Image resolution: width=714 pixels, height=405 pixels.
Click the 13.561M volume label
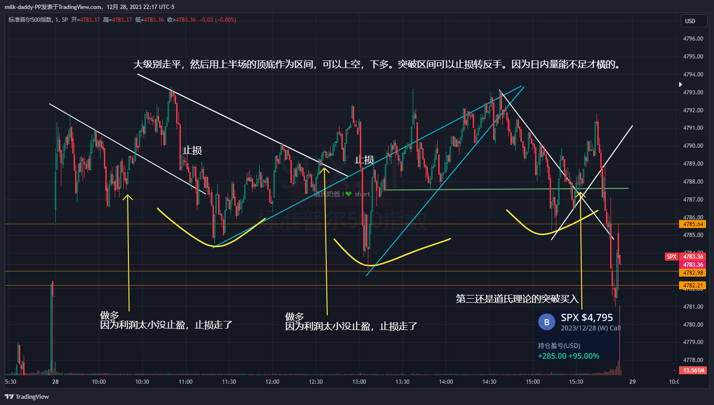tap(693, 371)
